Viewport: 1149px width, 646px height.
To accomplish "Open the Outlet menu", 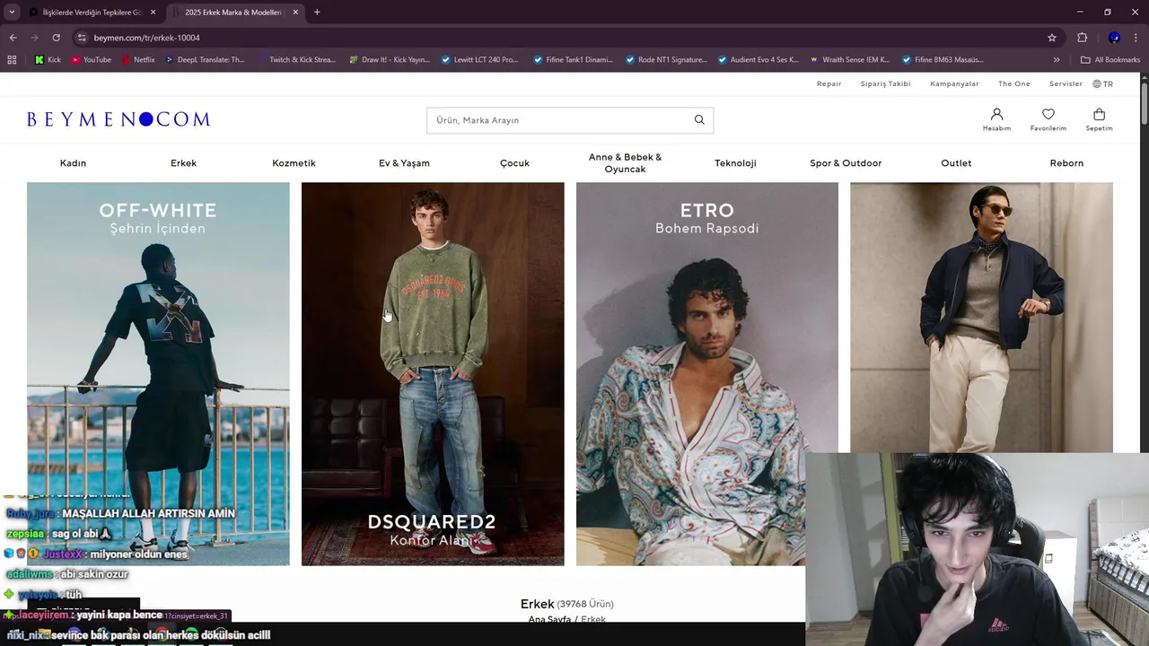I will click(x=956, y=163).
